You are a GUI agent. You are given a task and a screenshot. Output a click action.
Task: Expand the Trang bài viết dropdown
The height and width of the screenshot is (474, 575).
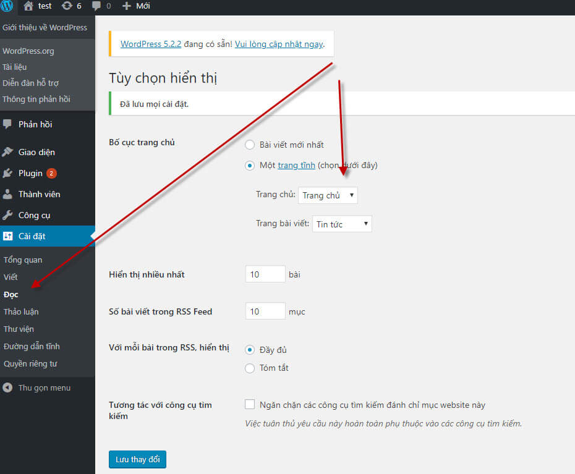click(342, 224)
